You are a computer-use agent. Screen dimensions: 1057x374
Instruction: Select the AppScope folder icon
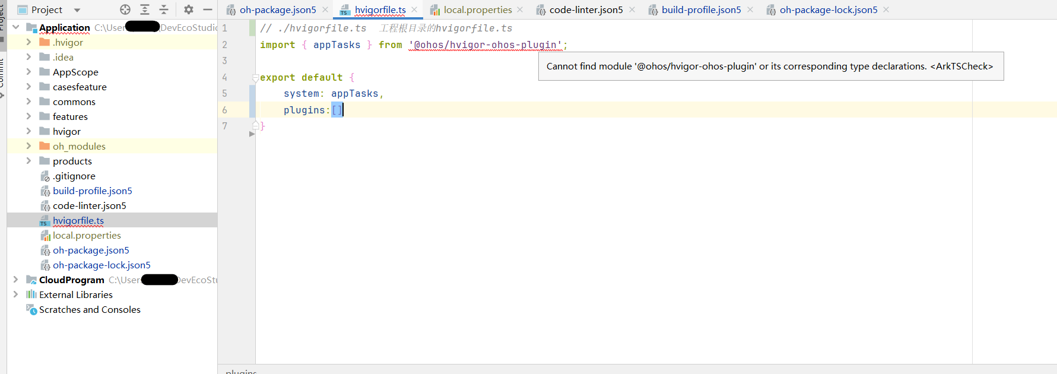(45, 72)
